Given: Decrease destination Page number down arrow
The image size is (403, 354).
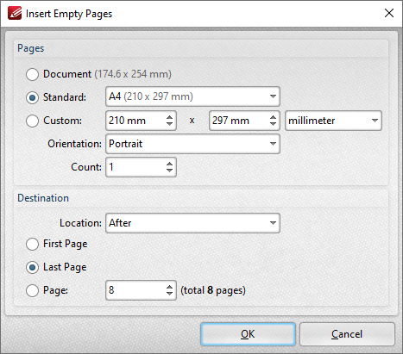Looking at the screenshot, I should (x=170, y=294).
